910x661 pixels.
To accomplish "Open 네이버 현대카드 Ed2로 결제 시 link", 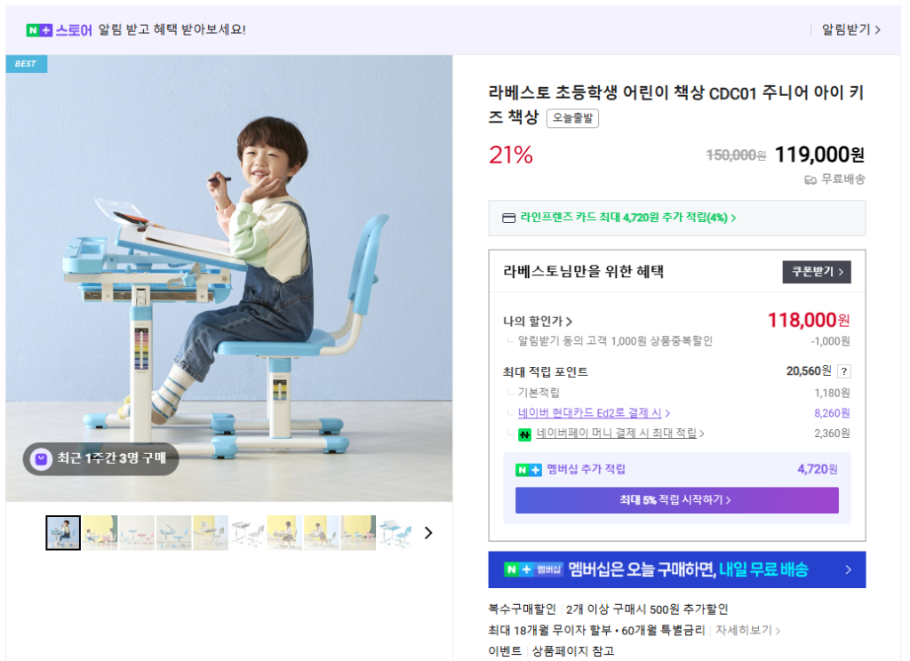I will click(x=594, y=413).
